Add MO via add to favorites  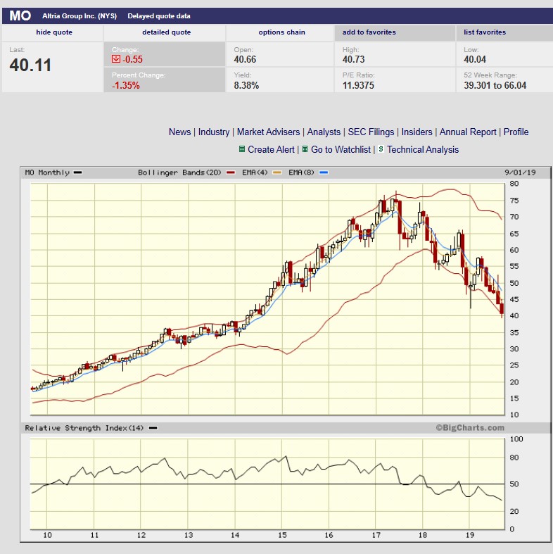click(x=369, y=32)
